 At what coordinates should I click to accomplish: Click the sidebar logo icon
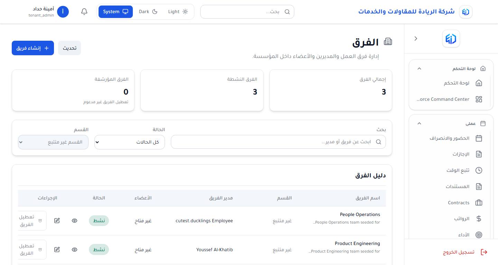[451, 39]
